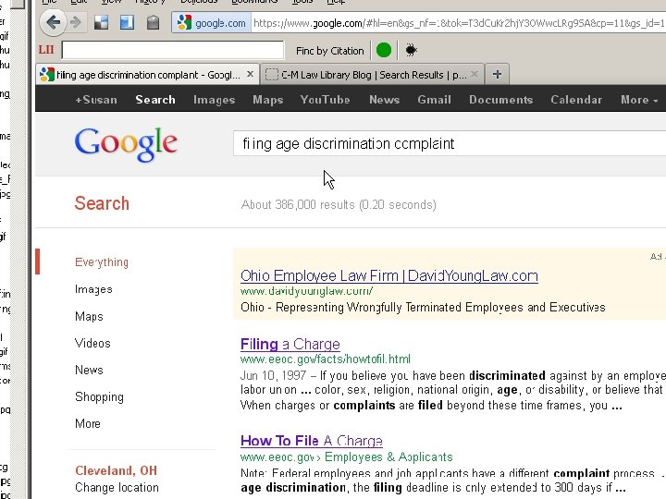Click the Google logo

[126, 144]
